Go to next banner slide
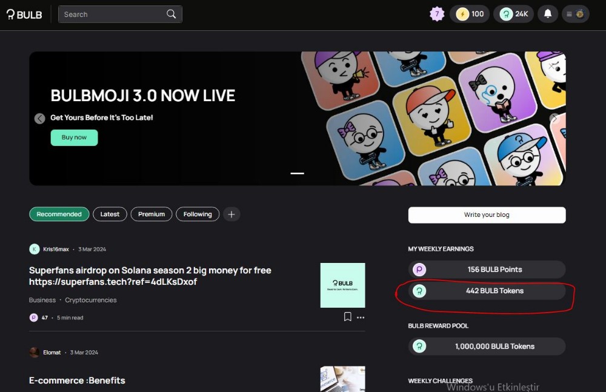This screenshot has height=392, width=606. 554,119
